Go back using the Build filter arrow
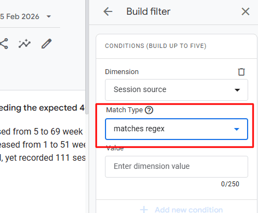This screenshot has height=213, width=258. [108, 11]
